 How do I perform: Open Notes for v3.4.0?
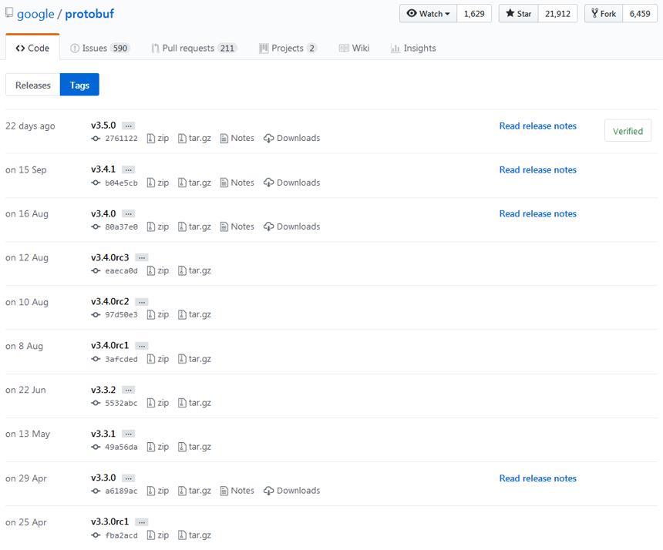pos(237,226)
